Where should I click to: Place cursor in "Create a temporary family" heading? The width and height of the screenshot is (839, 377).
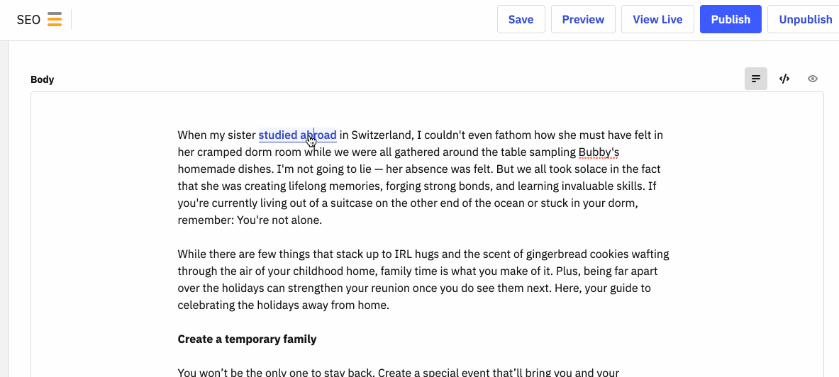(x=247, y=339)
